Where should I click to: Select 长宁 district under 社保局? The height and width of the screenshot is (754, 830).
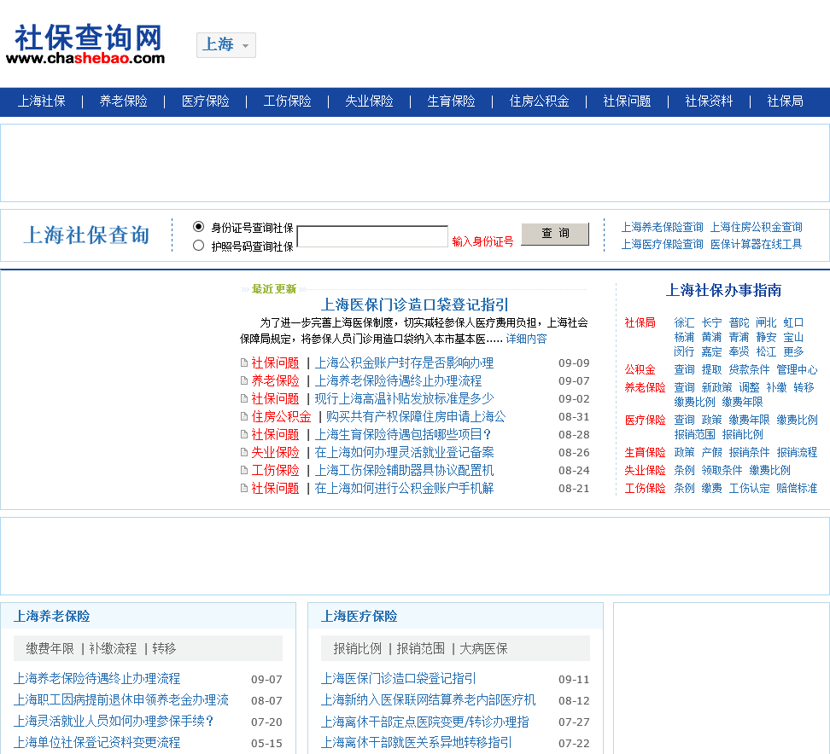(711, 322)
